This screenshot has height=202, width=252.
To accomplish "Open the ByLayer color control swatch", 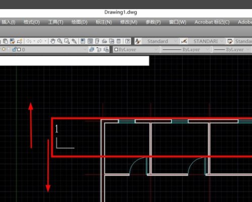I will coord(136,49).
